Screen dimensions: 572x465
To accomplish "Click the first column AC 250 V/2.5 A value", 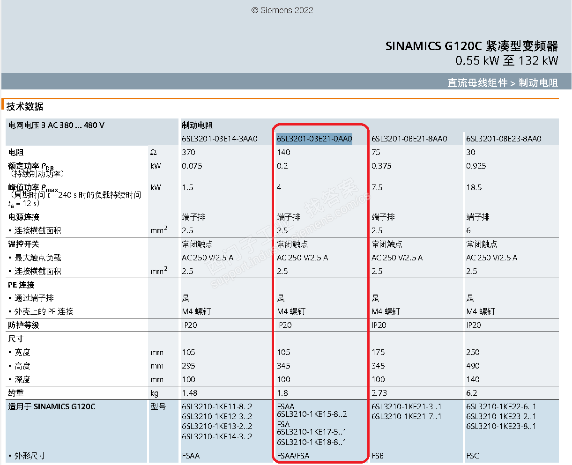I will (x=208, y=258).
